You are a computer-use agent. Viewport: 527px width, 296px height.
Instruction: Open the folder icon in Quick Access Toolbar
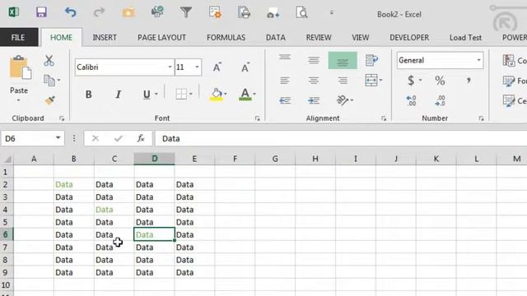[x=128, y=13]
